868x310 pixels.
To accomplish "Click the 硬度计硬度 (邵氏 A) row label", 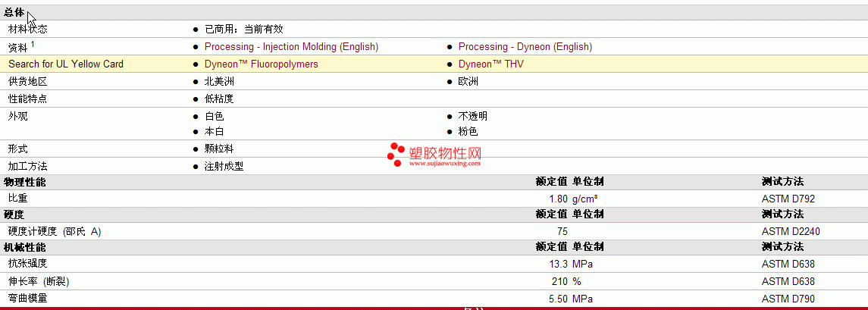I will [x=55, y=232].
